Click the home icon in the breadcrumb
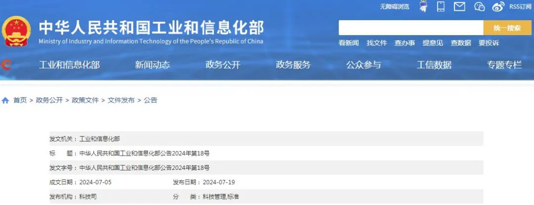534x205 pixels. 5,100
